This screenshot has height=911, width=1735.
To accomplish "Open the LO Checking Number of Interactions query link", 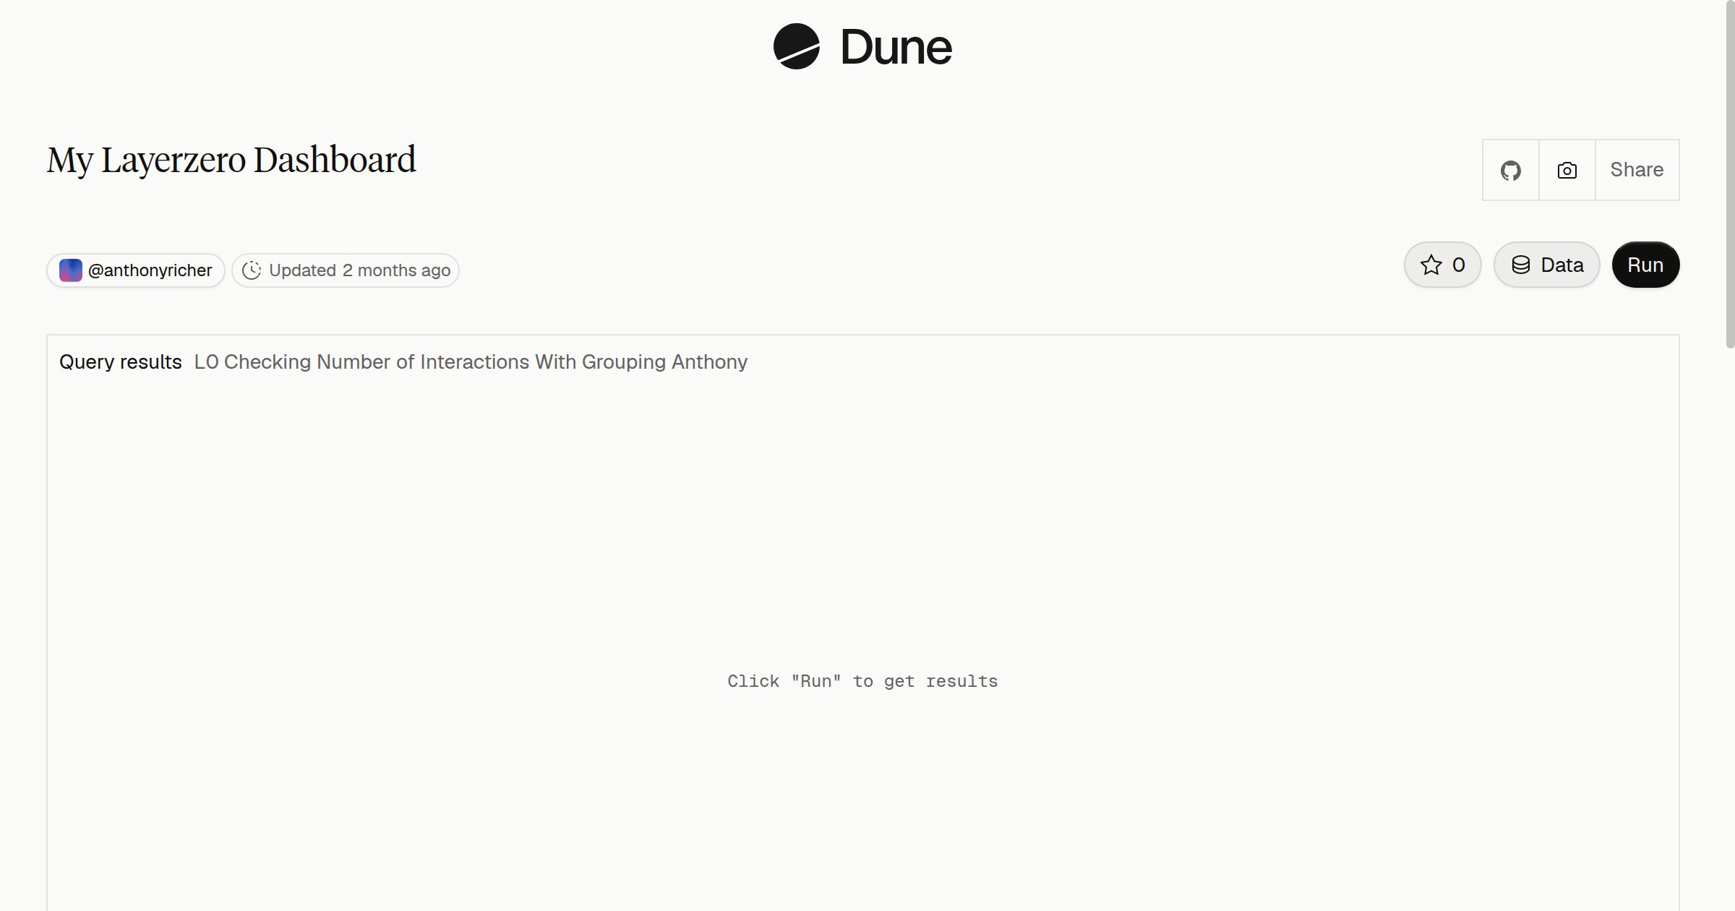I will tap(471, 362).
